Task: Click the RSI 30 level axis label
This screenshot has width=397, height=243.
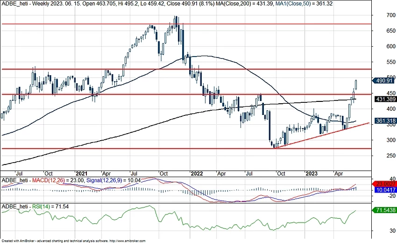Action: 392,231
